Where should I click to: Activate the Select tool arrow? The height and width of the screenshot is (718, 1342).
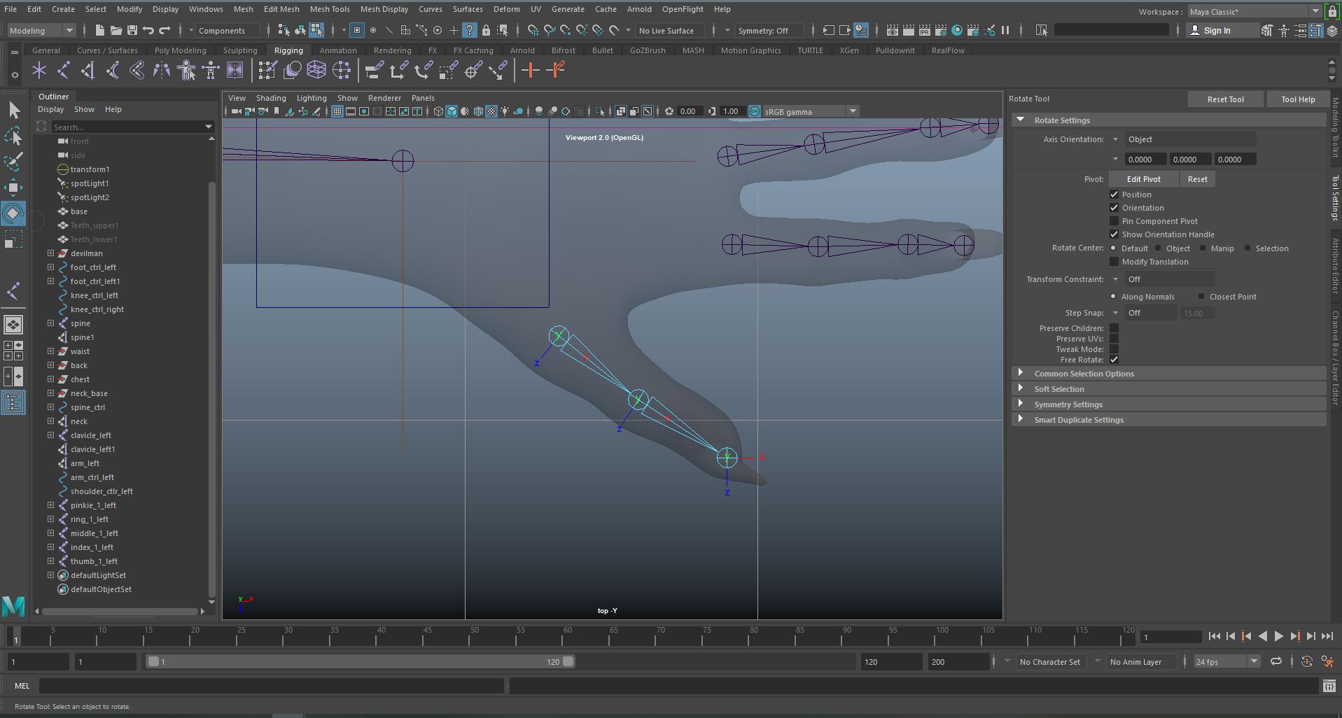tap(13, 110)
